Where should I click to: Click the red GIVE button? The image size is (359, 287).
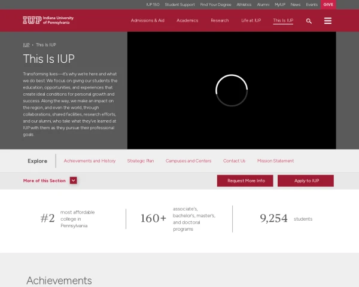(328, 4)
